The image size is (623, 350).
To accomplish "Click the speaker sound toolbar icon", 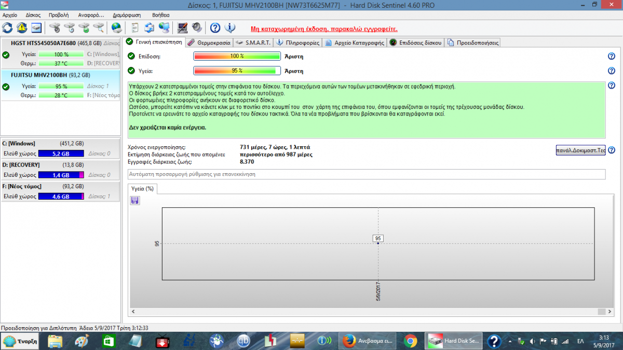I will 197,27.
